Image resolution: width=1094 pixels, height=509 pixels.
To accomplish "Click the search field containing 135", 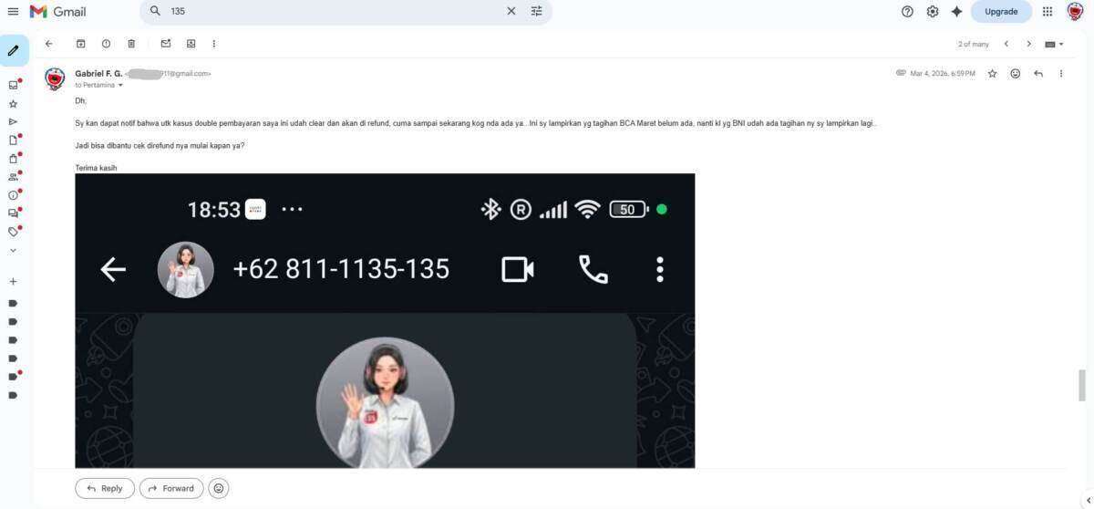I will coord(333,11).
